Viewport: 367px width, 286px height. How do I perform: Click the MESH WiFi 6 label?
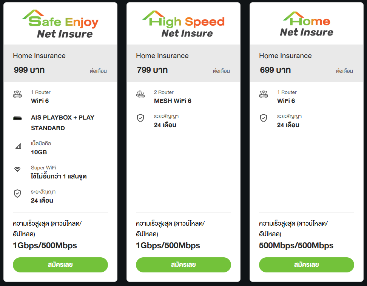pyautogui.click(x=173, y=101)
